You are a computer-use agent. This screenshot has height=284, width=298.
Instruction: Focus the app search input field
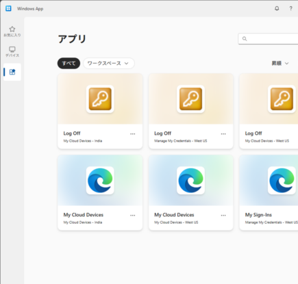pos(268,39)
